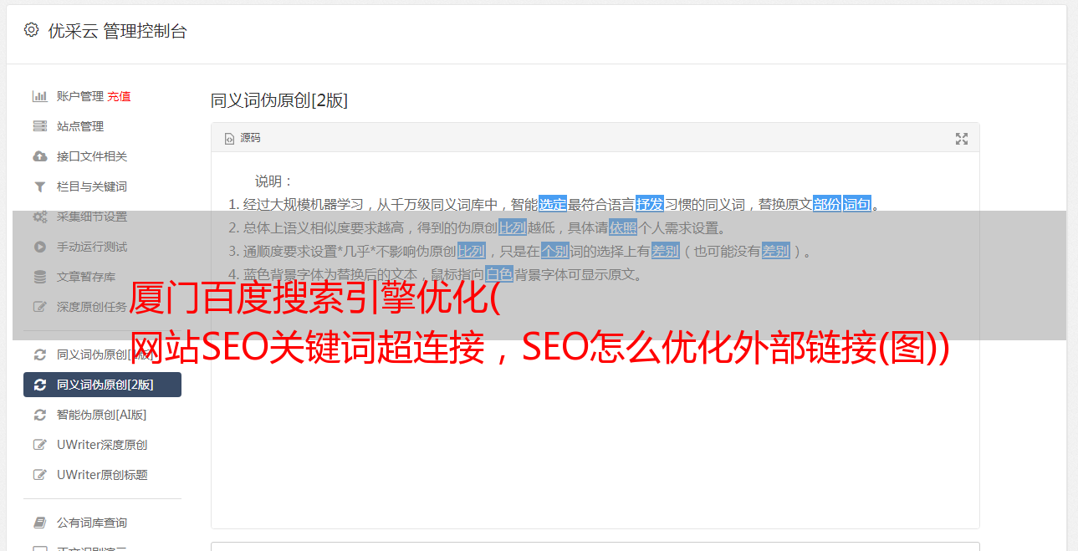Click the highlighted word 选定 in the text
Viewport: 1078px width, 551px height.
tap(553, 204)
